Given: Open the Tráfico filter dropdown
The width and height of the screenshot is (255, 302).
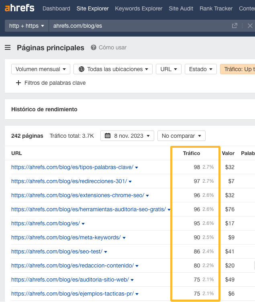Looking at the screenshot, I should point(238,69).
